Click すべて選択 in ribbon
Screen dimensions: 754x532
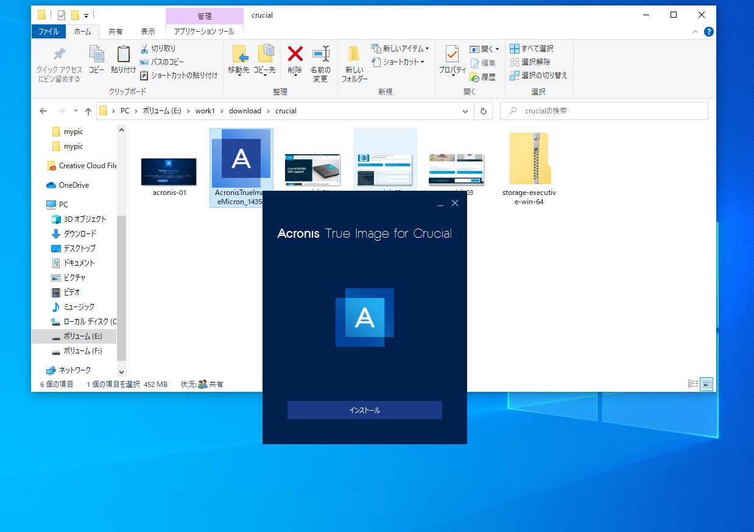(x=531, y=48)
